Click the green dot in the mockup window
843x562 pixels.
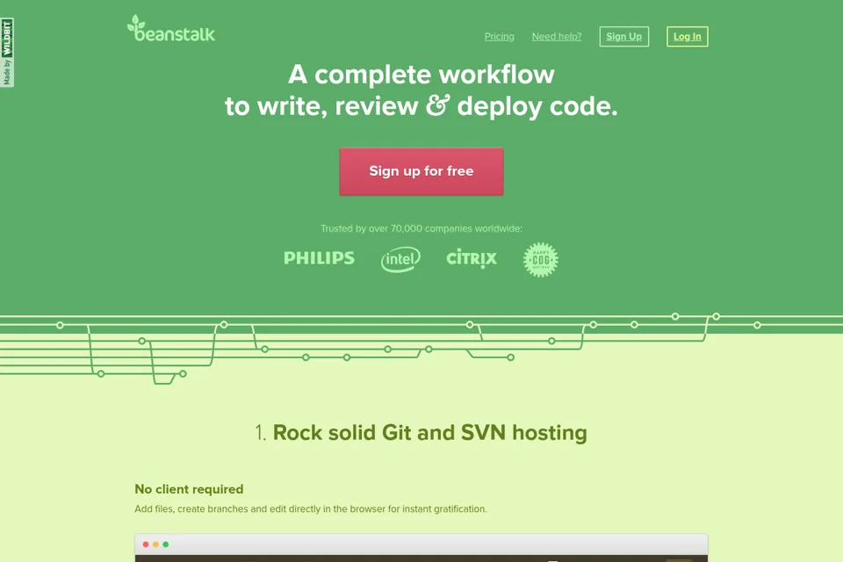click(166, 544)
